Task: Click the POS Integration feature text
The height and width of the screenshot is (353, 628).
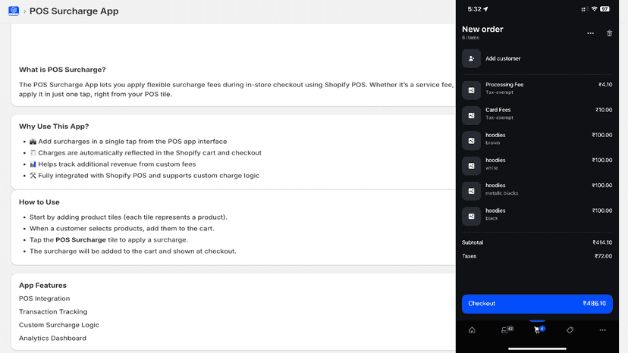Action: click(45, 298)
